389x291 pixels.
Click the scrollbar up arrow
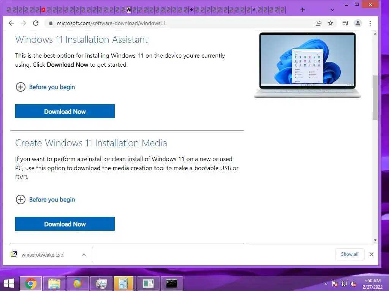[375, 34]
